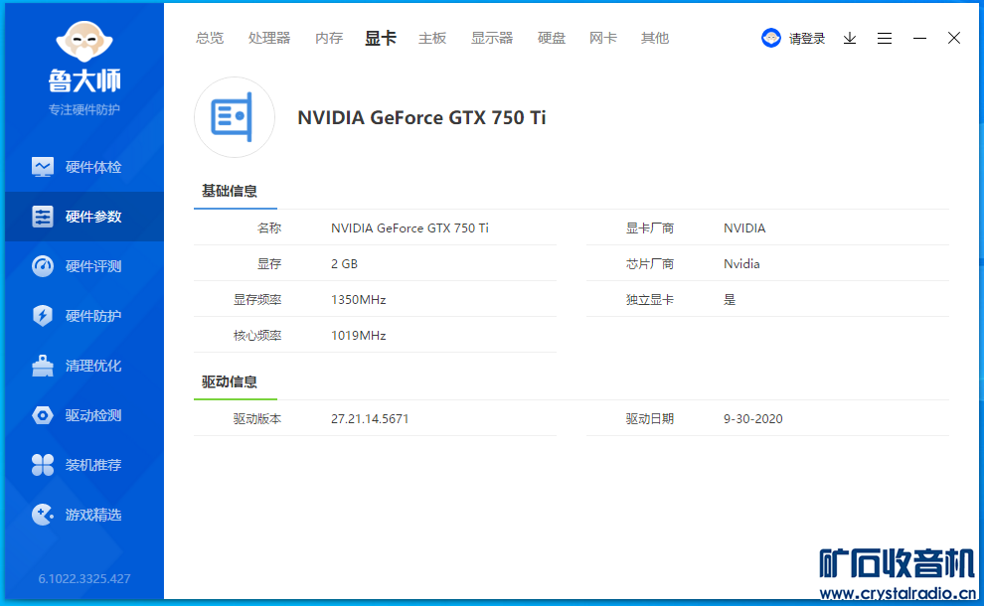Open 硬件体检 from the sidebar
The height and width of the screenshot is (606, 984).
pyautogui.click(x=93, y=167)
